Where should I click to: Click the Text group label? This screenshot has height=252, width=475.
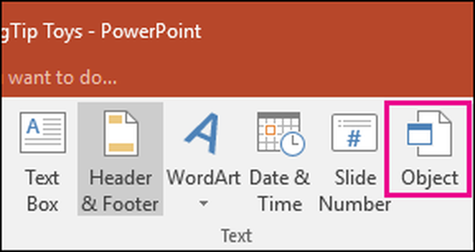point(237,236)
